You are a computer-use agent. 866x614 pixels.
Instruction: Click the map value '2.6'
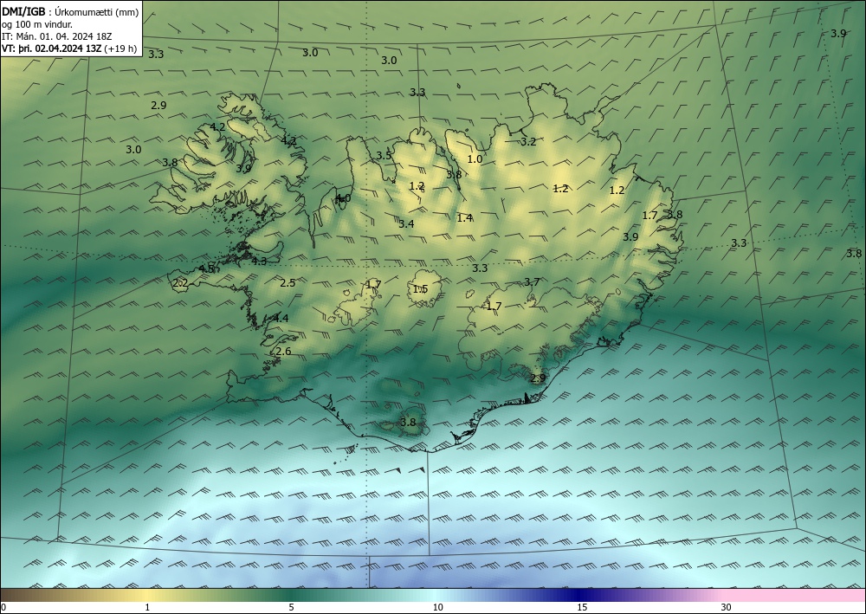tap(283, 352)
